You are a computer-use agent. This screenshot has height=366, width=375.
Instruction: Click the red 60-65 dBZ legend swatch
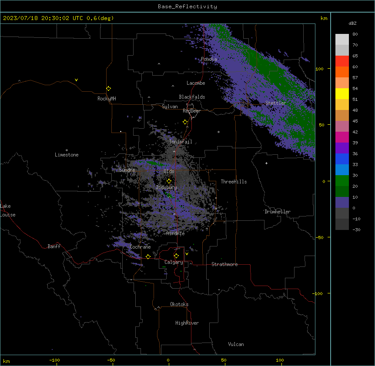tap(342, 61)
